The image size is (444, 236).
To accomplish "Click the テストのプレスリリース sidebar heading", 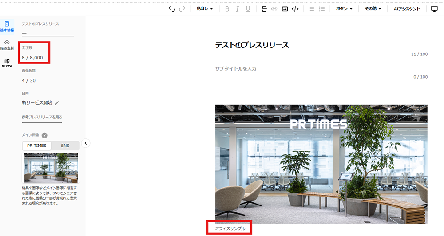I will [40, 24].
